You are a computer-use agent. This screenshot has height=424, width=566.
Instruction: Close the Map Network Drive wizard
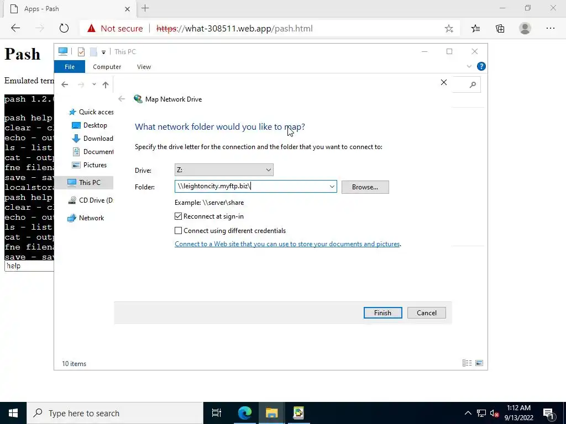[444, 82]
